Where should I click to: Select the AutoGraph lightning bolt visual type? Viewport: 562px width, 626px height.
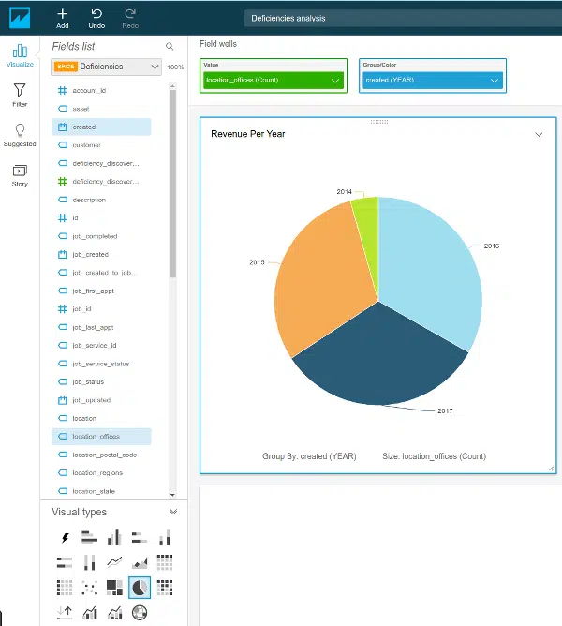65,538
